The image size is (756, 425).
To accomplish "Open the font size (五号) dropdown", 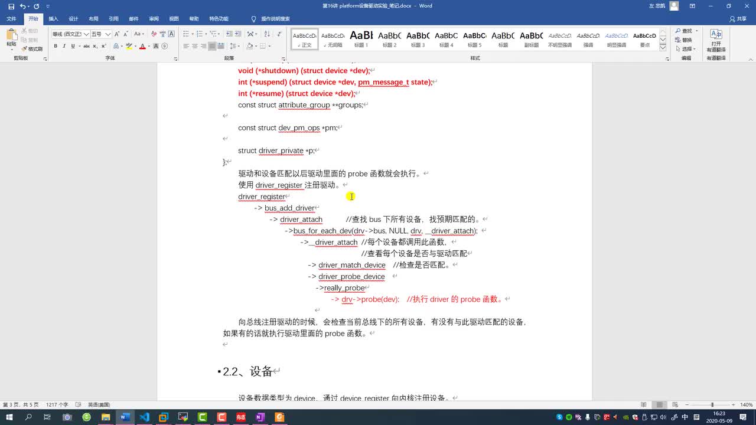I will click(x=108, y=34).
